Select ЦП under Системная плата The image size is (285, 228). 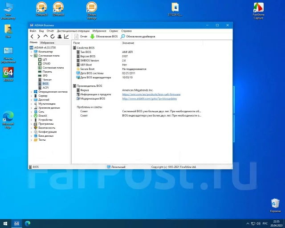click(x=45, y=60)
